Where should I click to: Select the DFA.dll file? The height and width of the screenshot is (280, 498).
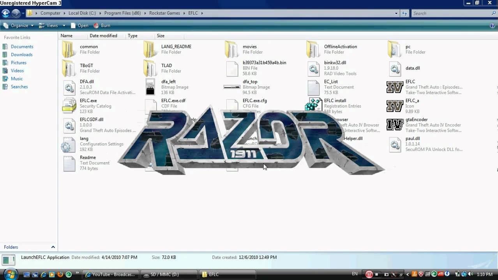point(99,87)
